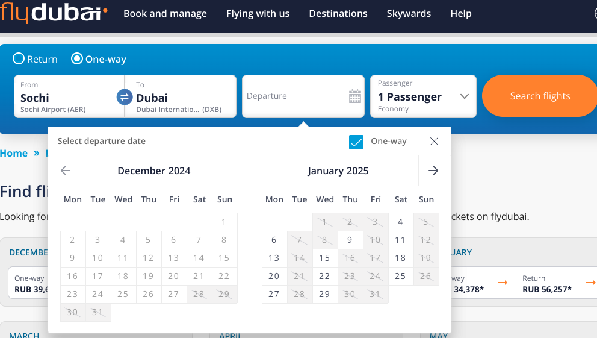Go to previous month in calendar
The image size is (597, 338).
[x=66, y=171]
